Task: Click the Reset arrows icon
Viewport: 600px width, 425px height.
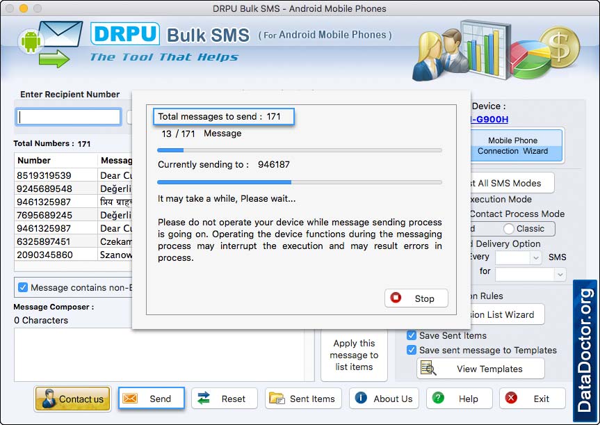Action: coord(204,398)
